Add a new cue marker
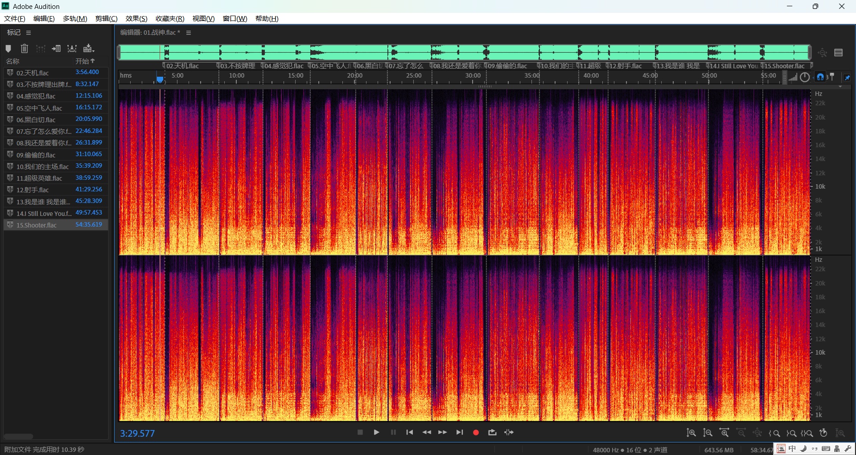856x455 pixels. pyautogui.click(x=8, y=49)
